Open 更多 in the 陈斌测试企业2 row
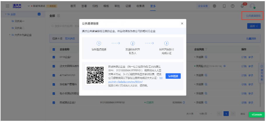Screen dimensions: 266x122 [x=251, y=103]
